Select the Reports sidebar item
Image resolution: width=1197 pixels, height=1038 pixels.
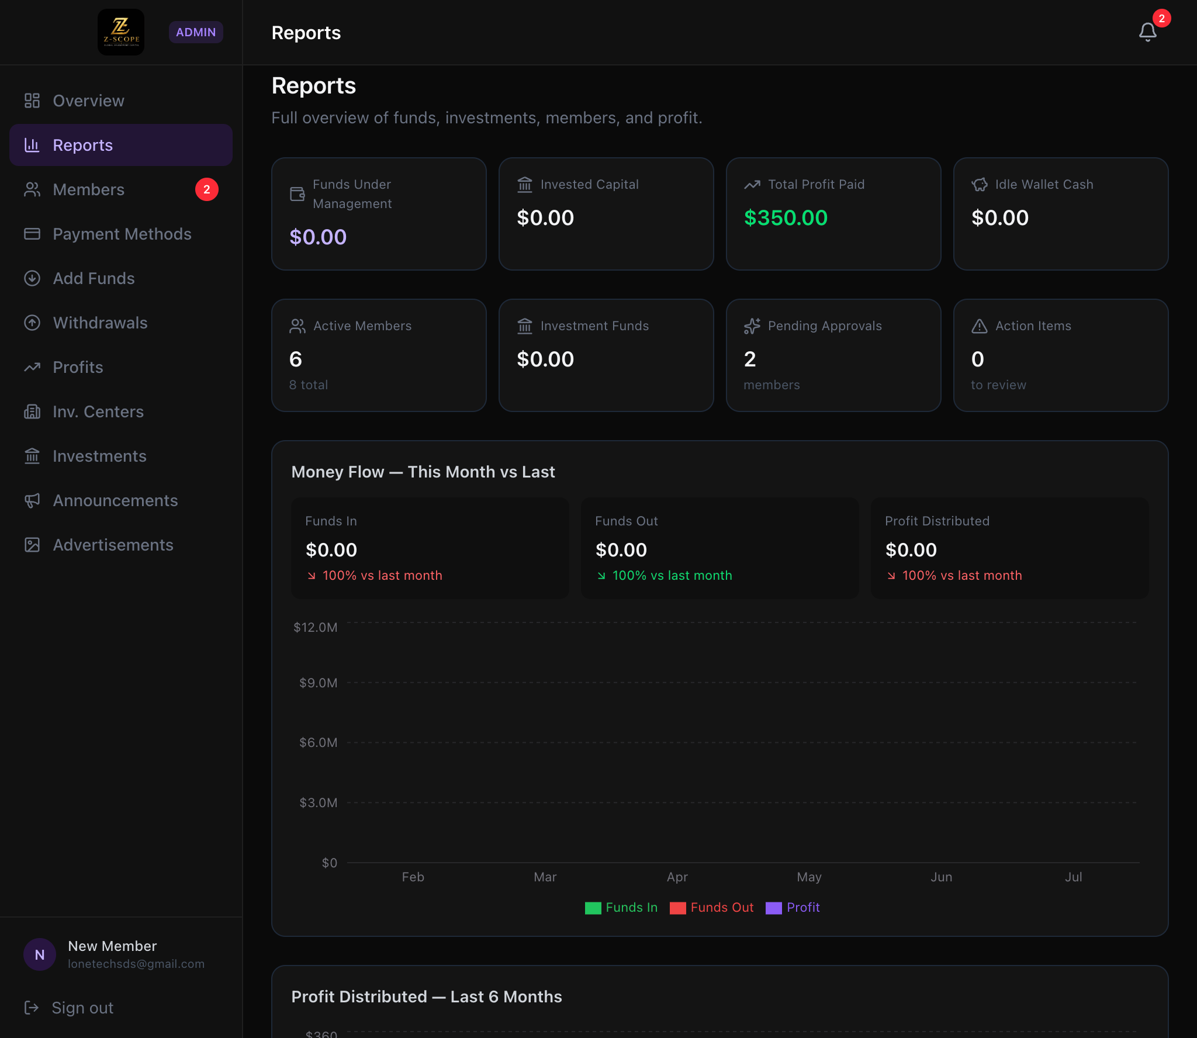tap(121, 145)
